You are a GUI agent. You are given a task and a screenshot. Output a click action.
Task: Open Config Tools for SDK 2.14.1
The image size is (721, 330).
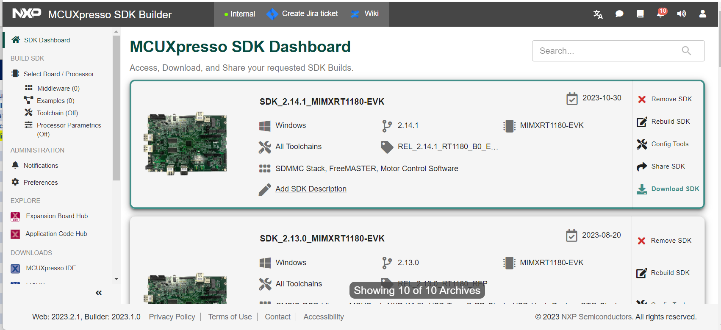point(663,144)
